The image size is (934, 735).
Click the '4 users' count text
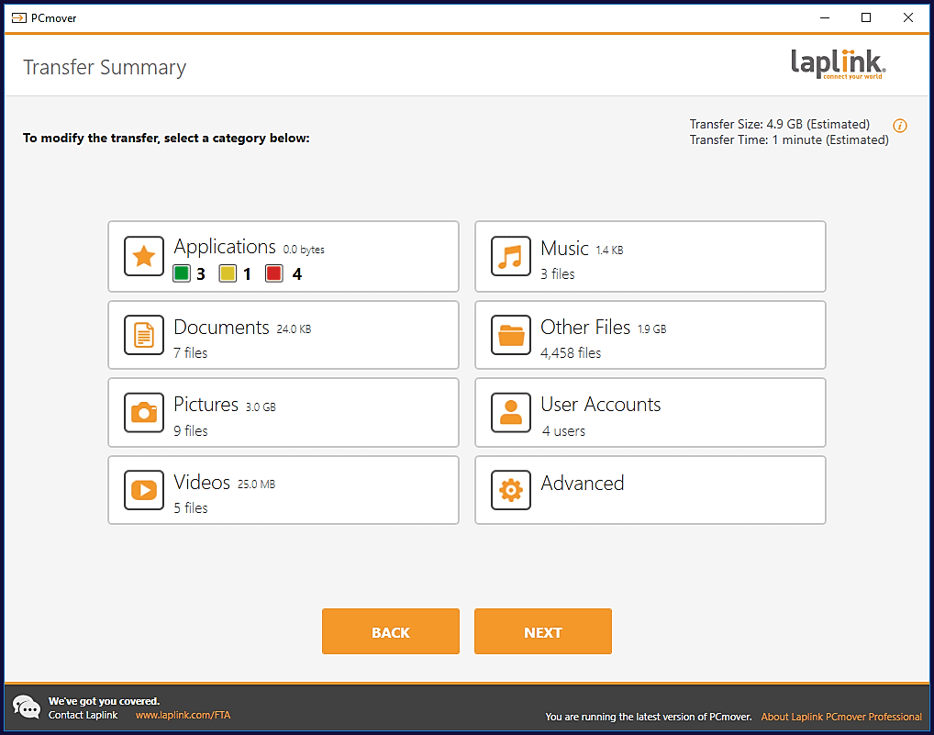point(563,430)
